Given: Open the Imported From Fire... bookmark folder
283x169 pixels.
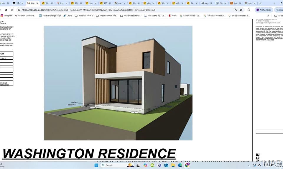Looking at the screenshot, I should pyautogui.click(x=107, y=16).
